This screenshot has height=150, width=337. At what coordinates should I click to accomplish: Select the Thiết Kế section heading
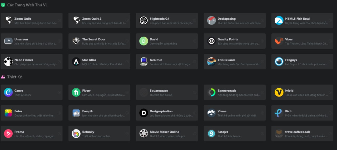(x=15, y=77)
